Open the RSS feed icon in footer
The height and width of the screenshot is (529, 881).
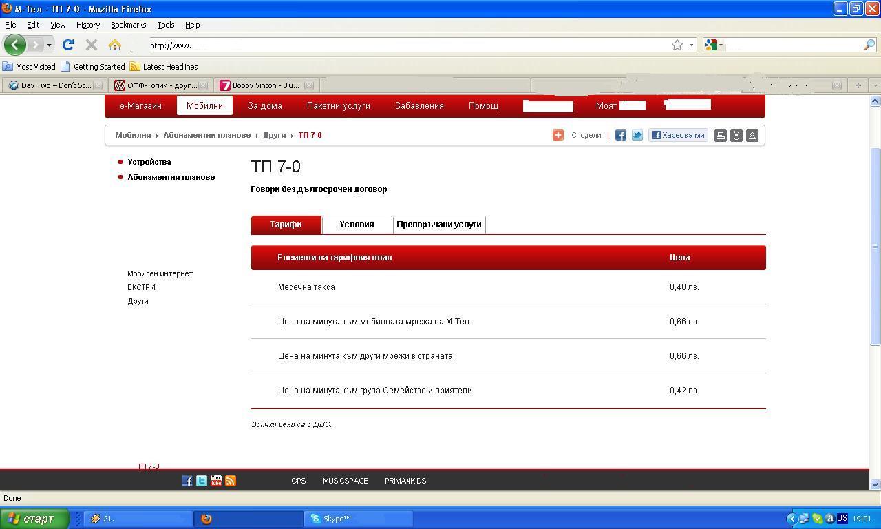231,481
